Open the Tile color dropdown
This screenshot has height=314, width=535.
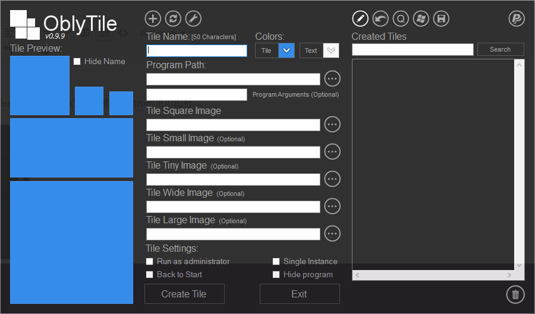(287, 50)
